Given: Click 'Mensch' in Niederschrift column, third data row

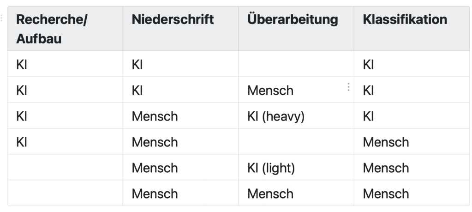Looking at the screenshot, I should [155, 116].
